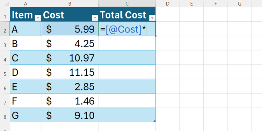
Task: Click Total Cost cell in row G
Action: click(127, 115)
